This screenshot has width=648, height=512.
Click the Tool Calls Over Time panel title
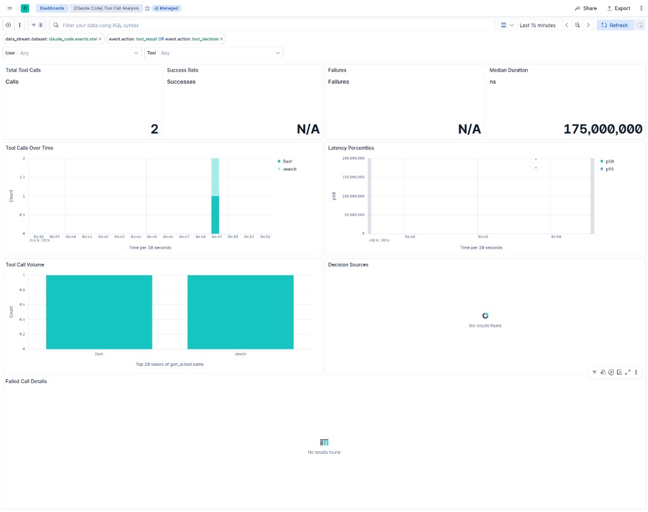pos(29,148)
